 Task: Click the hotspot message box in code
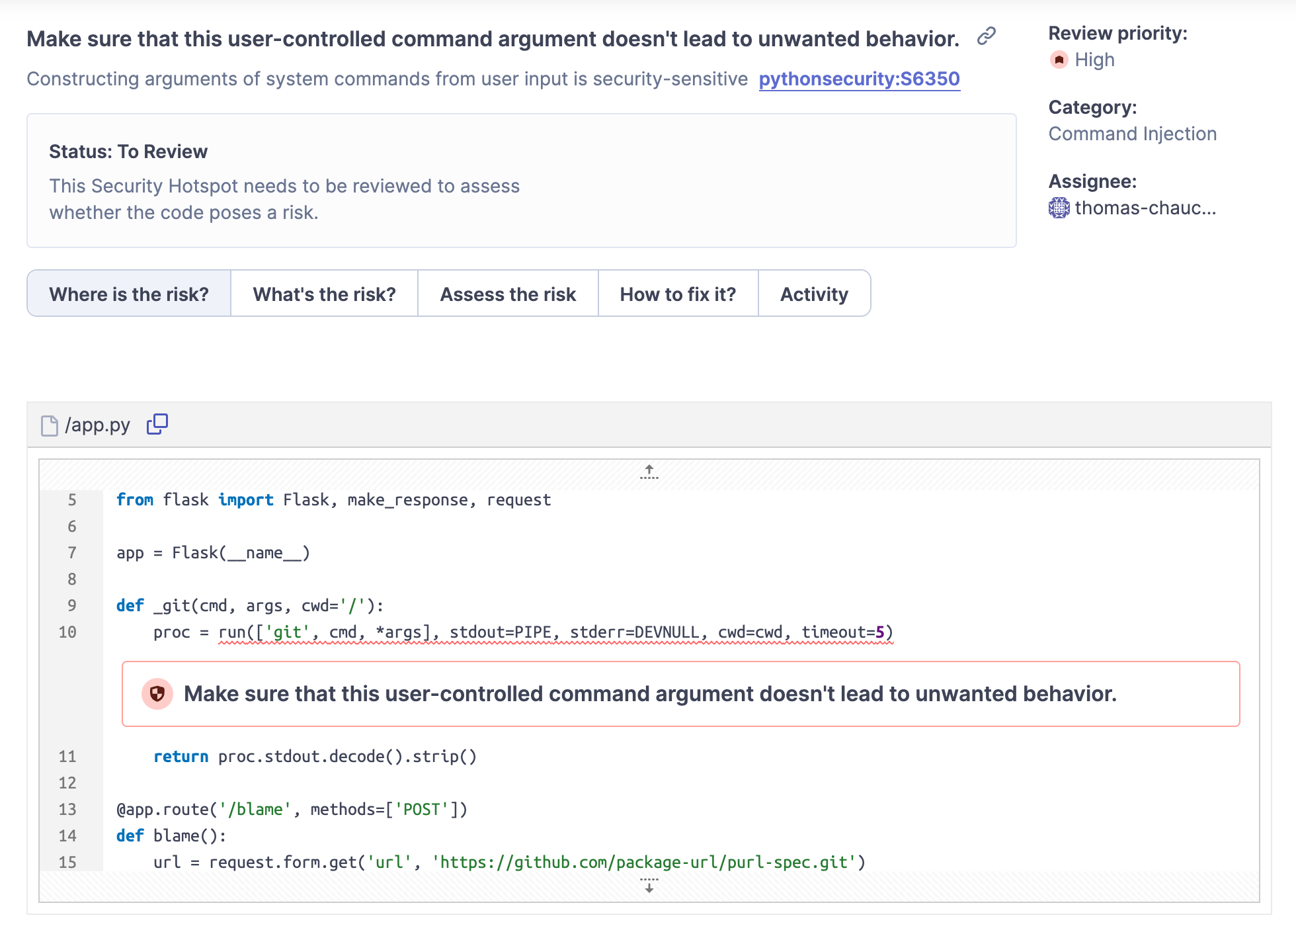[x=681, y=694]
